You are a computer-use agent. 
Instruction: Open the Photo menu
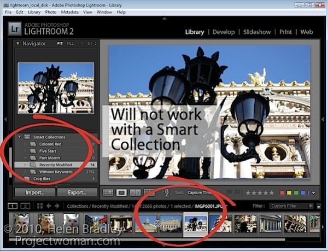(x=51, y=12)
